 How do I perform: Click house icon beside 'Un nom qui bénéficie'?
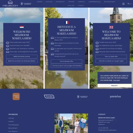tap(52, 38)
